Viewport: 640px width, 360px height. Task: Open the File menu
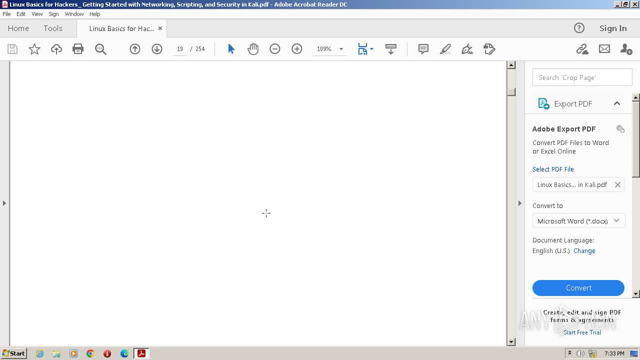click(x=6, y=14)
